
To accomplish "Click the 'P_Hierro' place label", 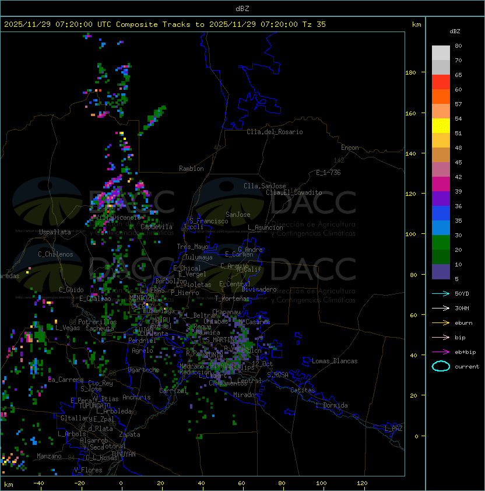I will (185, 293).
